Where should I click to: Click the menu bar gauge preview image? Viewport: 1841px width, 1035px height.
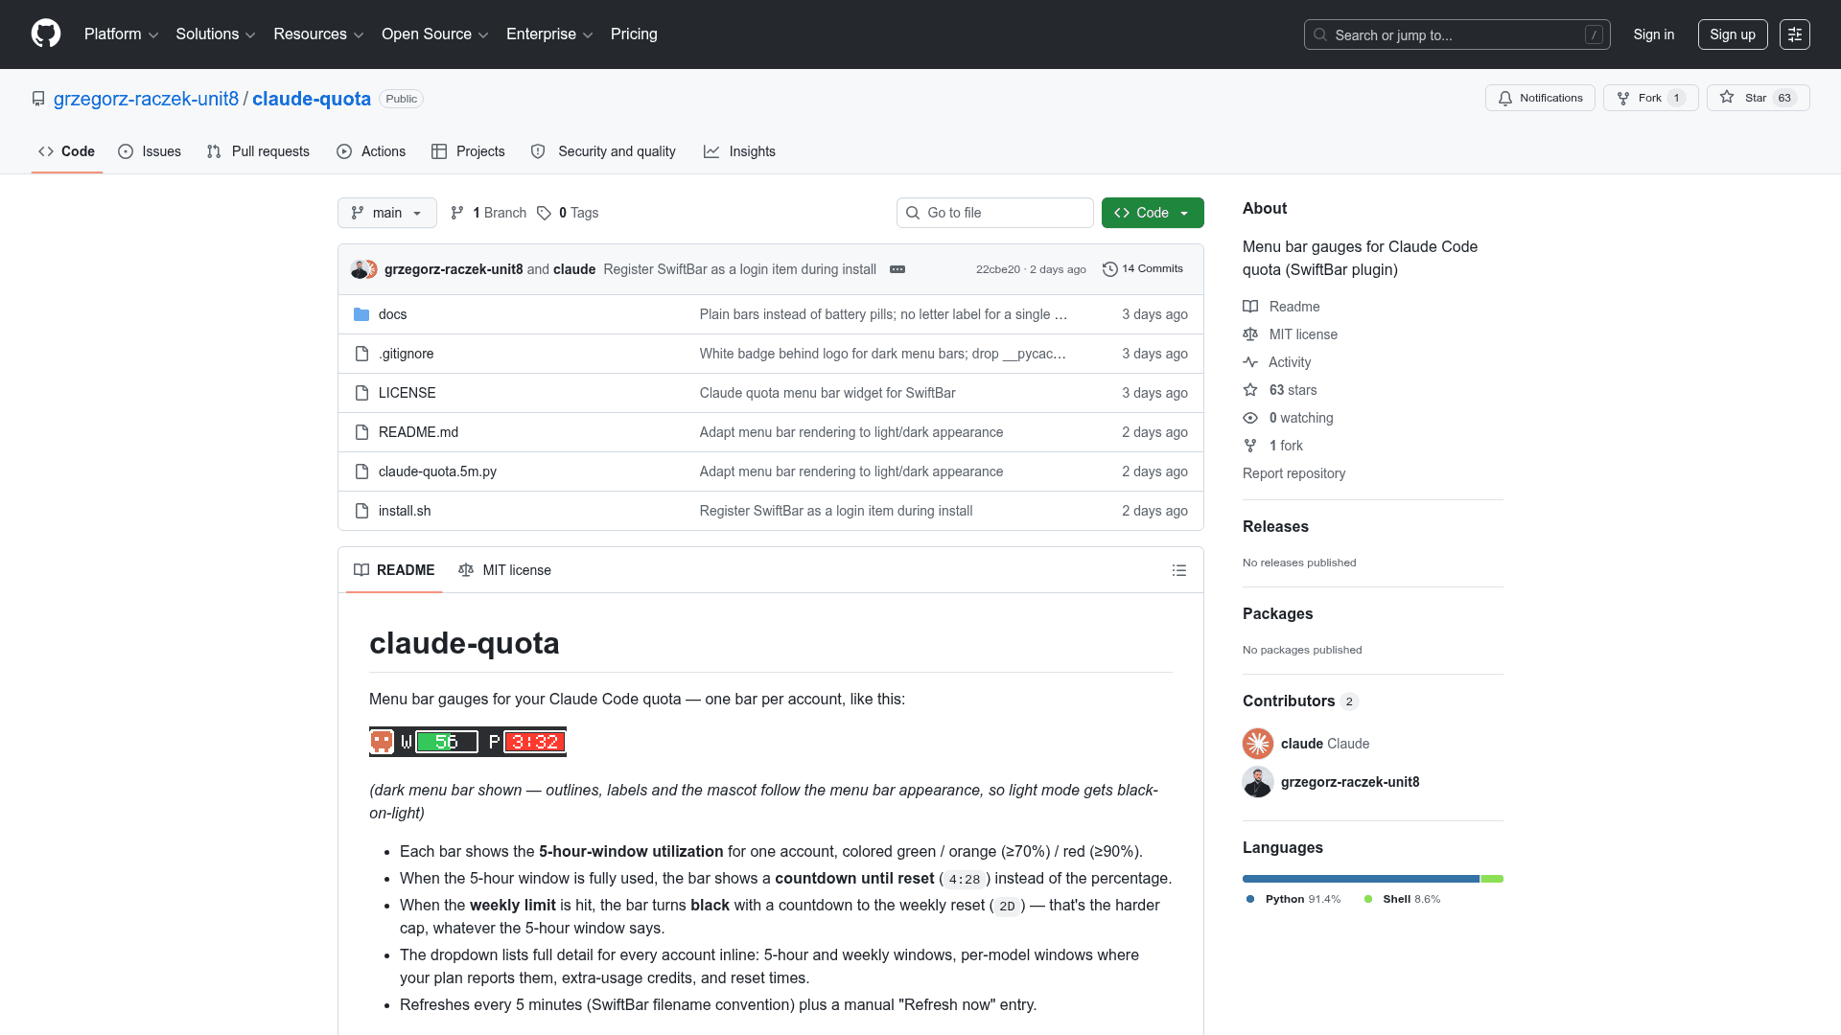coord(468,742)
